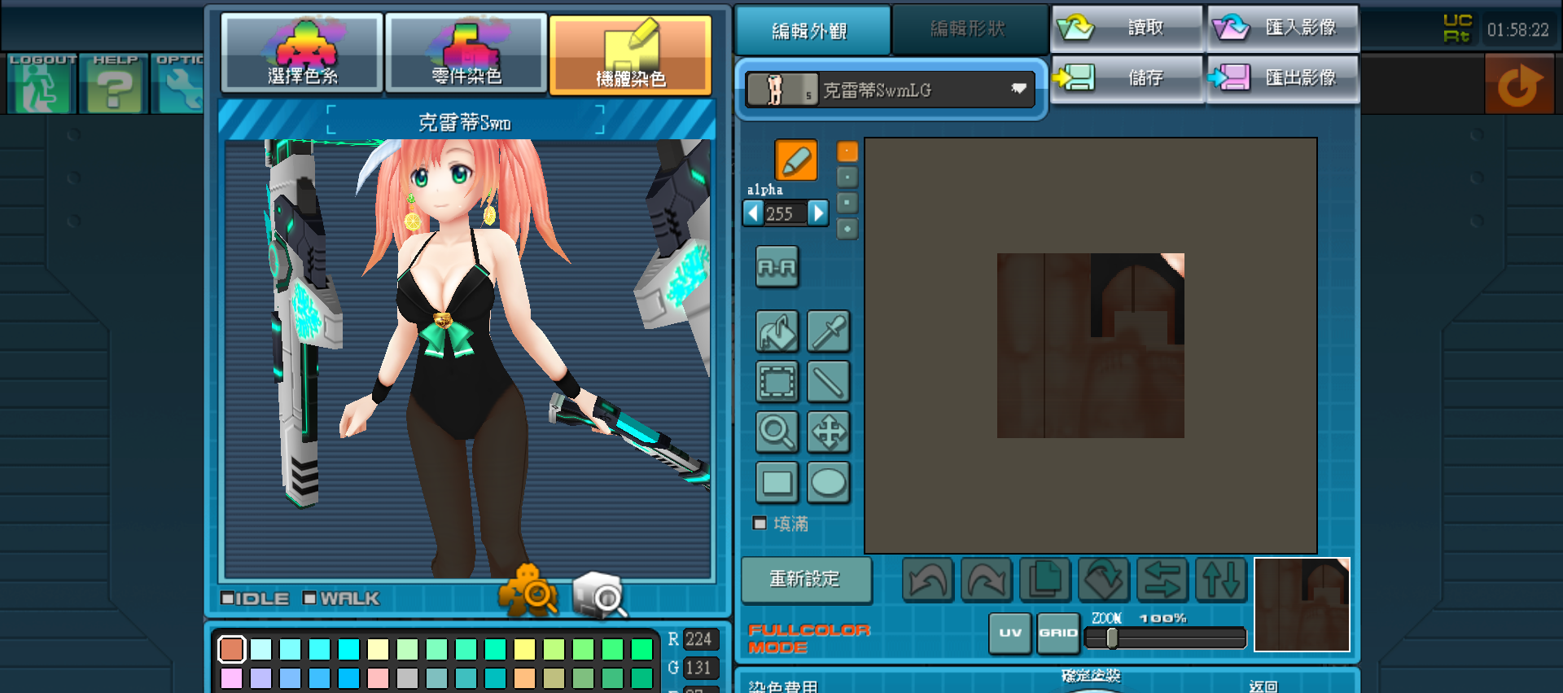Image resolution: width=1563 pixels, height=693 pixels.
Task: Select the line drawing tool
Action: pyautogui.click(x=829, y=382)
